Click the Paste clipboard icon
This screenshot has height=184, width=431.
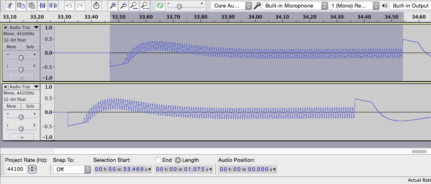pyautogui.click(x=32, y=6)
